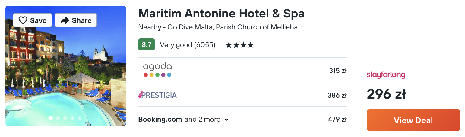Choose the Prestigia 386 zł price
The height and width of the screenshot is (137, 465).
pyautogui.click(x=337, y=95)
